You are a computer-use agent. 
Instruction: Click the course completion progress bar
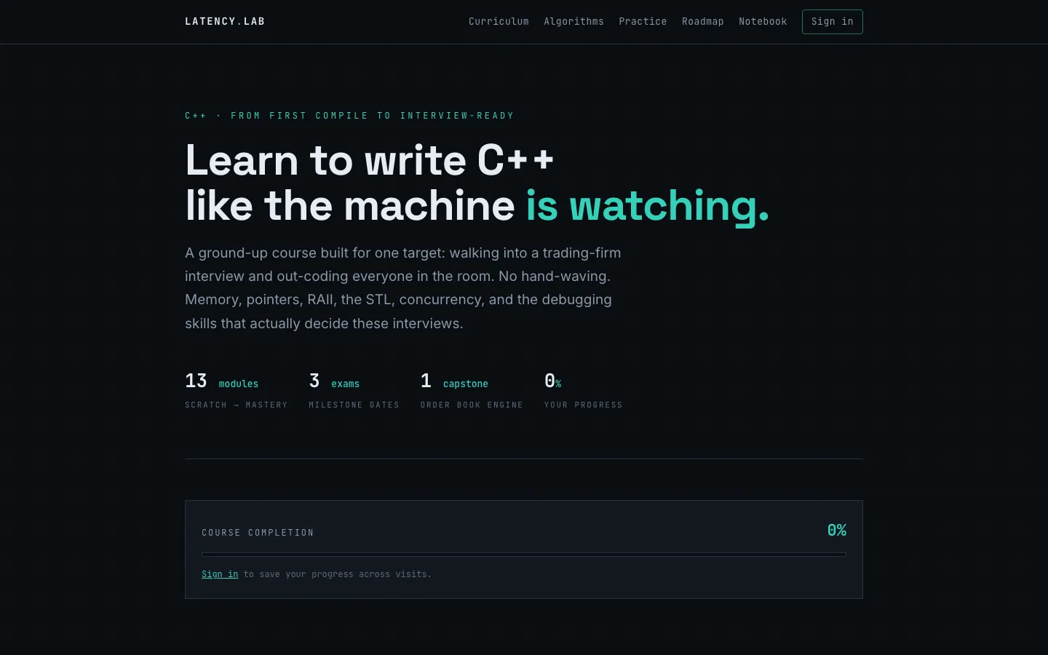[x=524, y=555]
